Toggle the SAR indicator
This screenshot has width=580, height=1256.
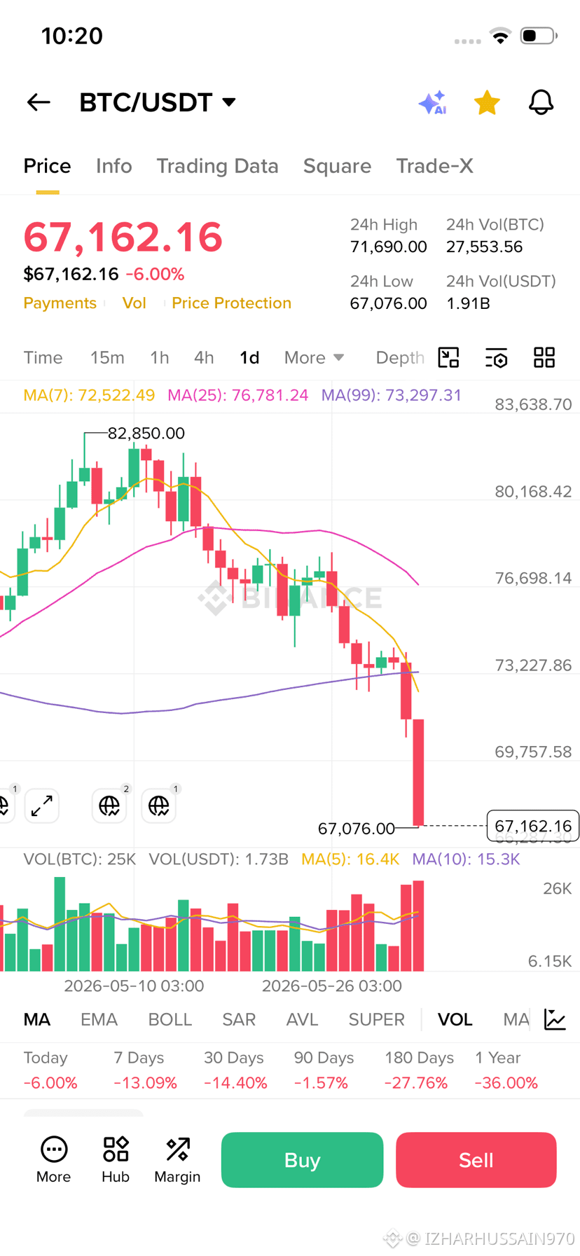(239, 1019)
